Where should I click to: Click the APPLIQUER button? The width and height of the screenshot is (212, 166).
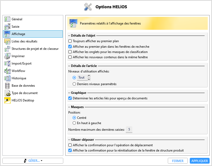(200, 161)
